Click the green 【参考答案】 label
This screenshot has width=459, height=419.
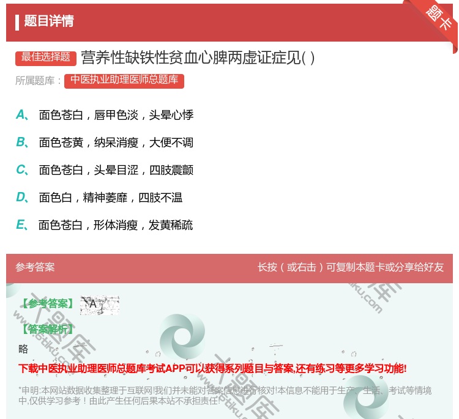click(47, 304)
